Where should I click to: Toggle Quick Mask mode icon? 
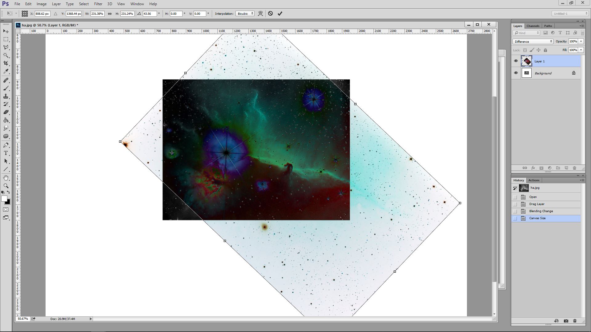tap(6, 210)
